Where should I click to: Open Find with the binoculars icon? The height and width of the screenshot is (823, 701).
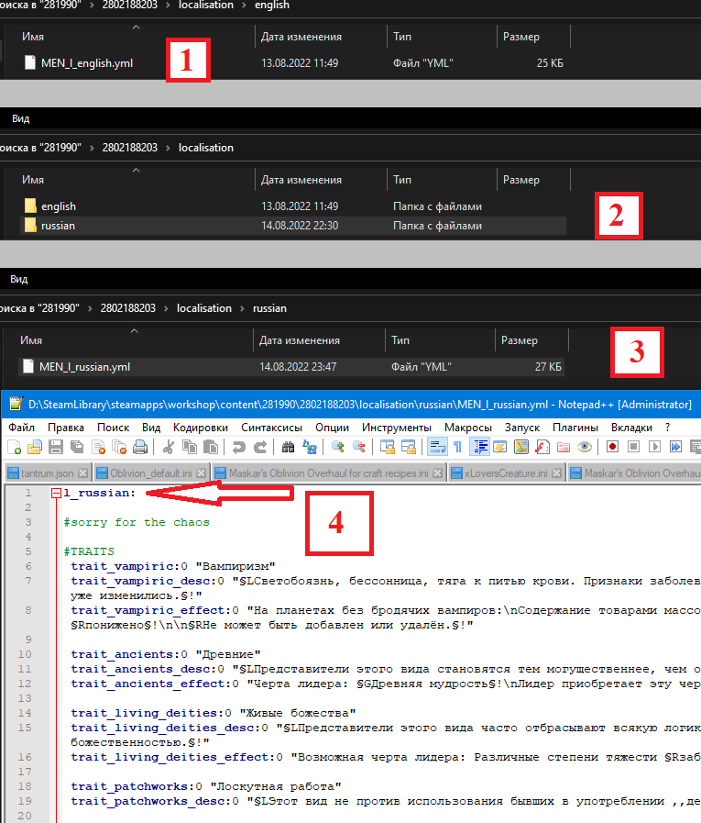point(288,447)
